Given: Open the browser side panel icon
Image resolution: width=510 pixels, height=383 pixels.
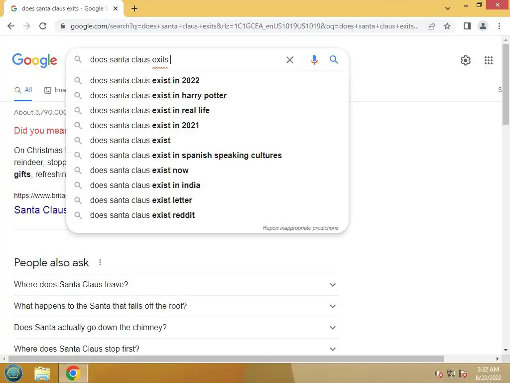Looking at the screenshot, I should [467, 26].
